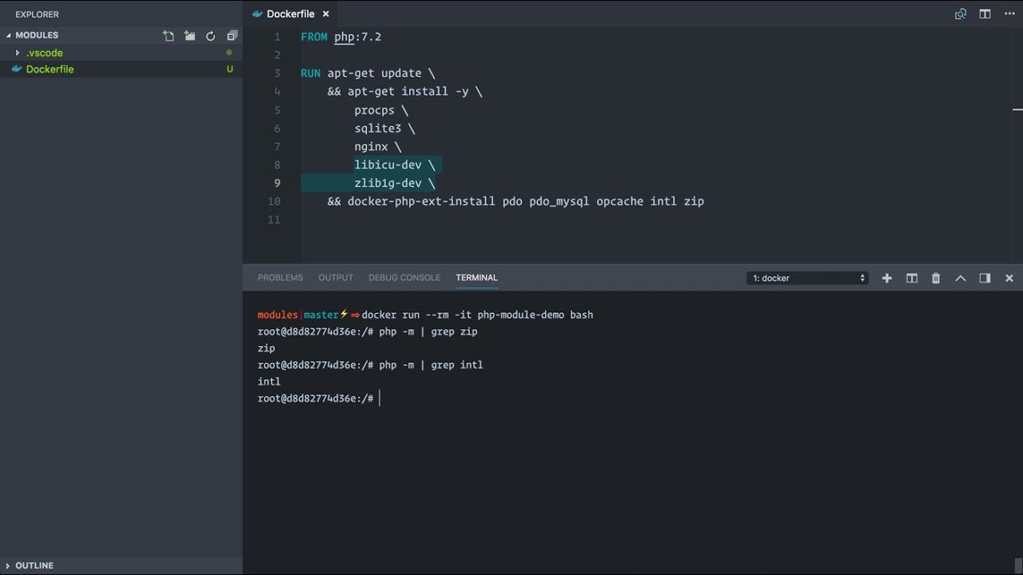The height and width of the screenshot is (575, 1023).
Task: Expand the OUTLINE section
Action: (34, 565)
